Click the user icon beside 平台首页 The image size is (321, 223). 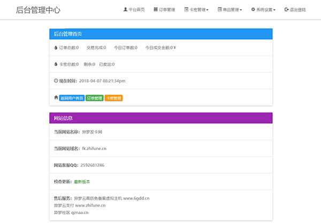125,10
